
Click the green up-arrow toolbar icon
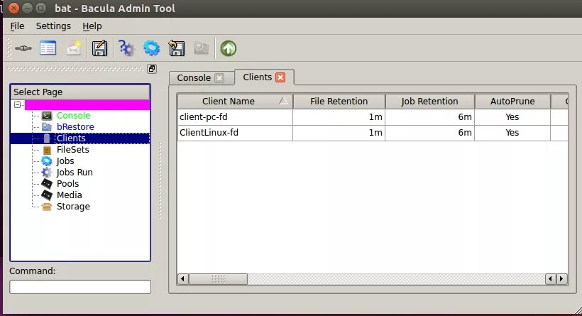(229, 48)
